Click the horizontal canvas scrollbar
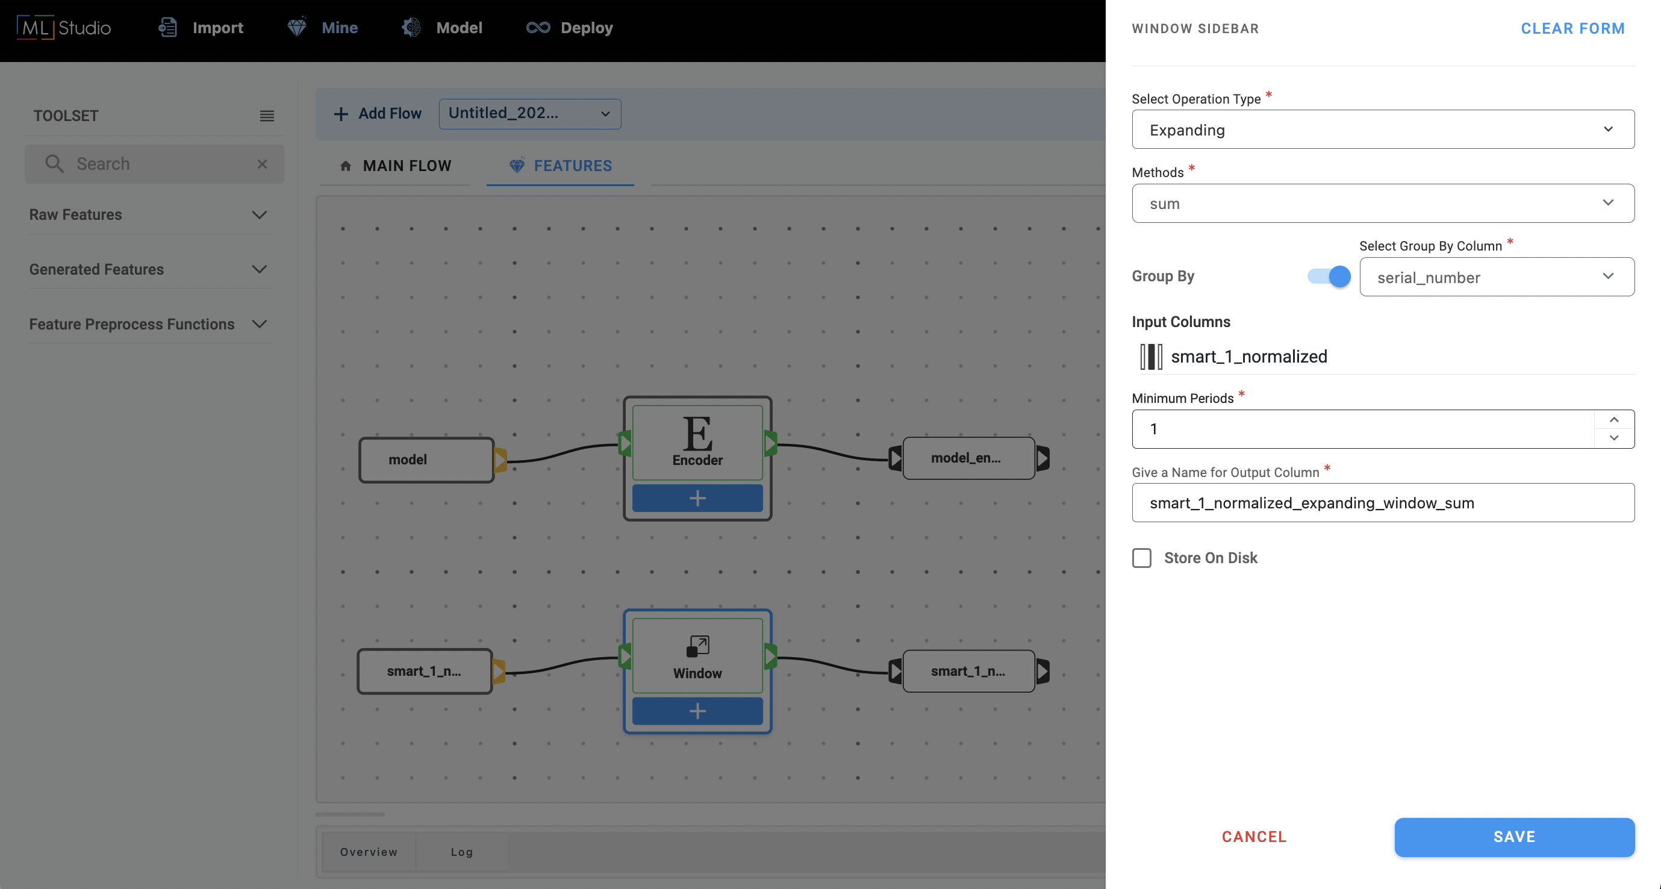 [350, 814]
